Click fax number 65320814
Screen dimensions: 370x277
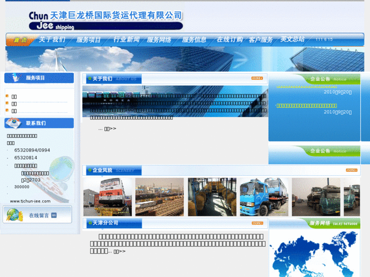[x=26, y=158]
